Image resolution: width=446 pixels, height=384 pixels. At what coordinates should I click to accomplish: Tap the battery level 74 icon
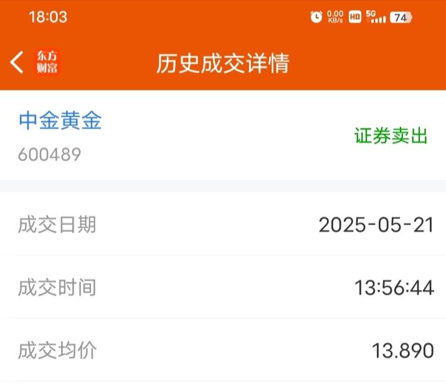401,17
